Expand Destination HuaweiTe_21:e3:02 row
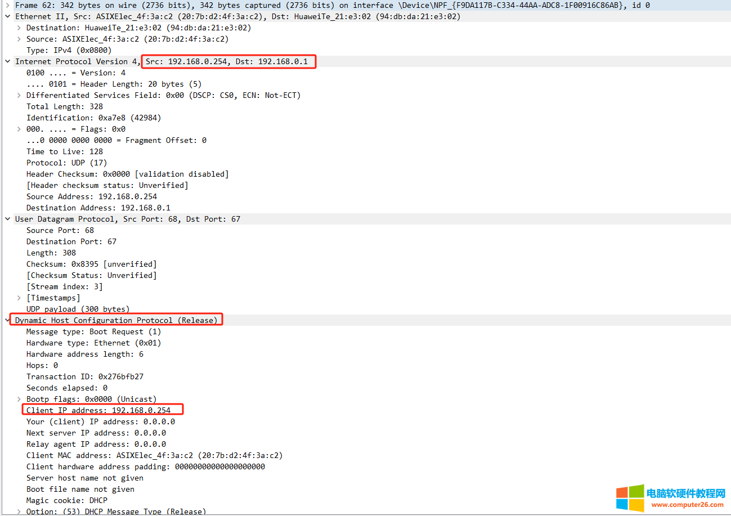 pyautogui.click(x=19, y=28)
